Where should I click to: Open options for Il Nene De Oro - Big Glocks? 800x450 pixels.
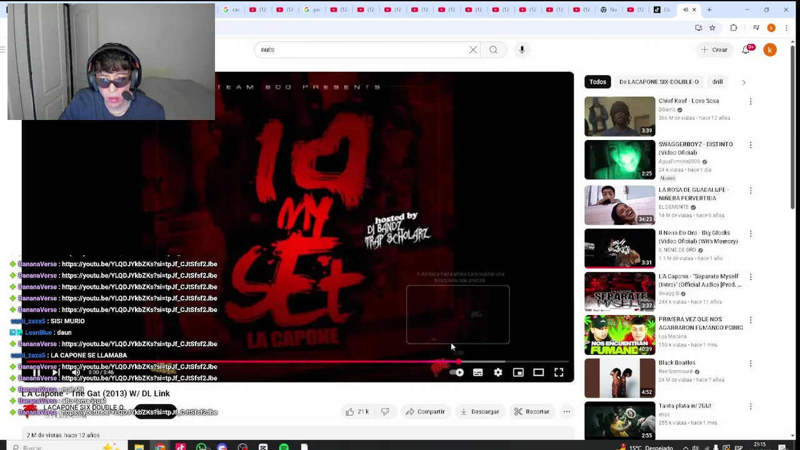(x=751, y=234)
